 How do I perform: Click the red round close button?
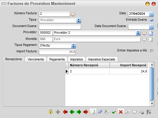click(x=154, y=4)
